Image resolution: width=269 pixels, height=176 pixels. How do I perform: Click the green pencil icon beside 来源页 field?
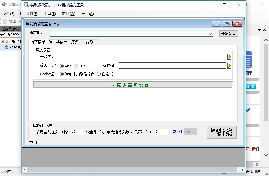[229, 57]
